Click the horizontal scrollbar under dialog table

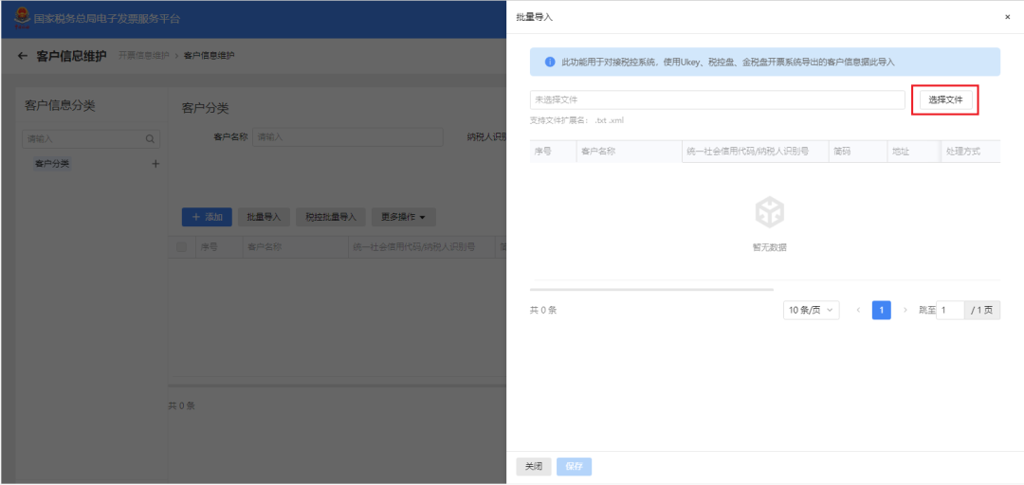(651, 289)
